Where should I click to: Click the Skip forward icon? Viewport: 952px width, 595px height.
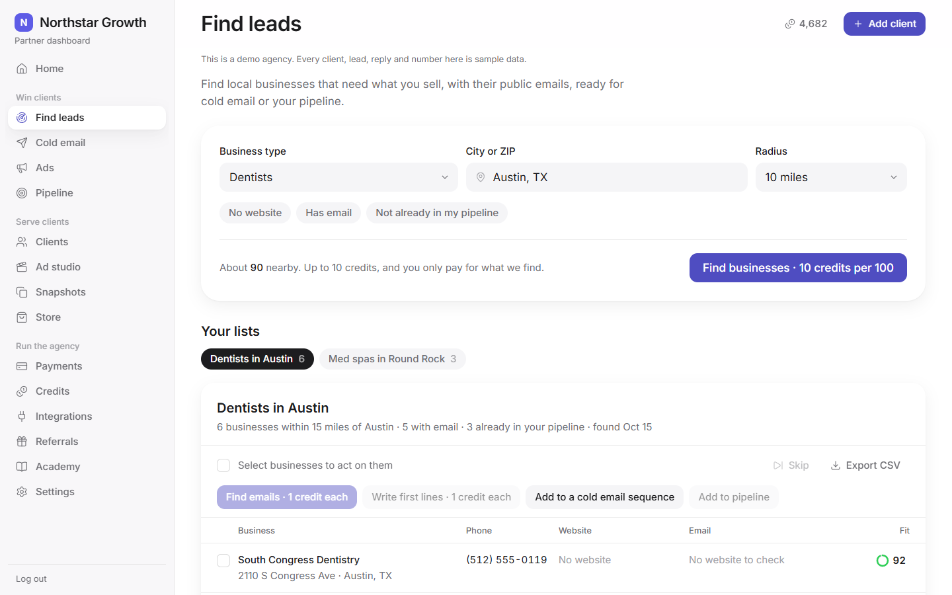(778, 465)
